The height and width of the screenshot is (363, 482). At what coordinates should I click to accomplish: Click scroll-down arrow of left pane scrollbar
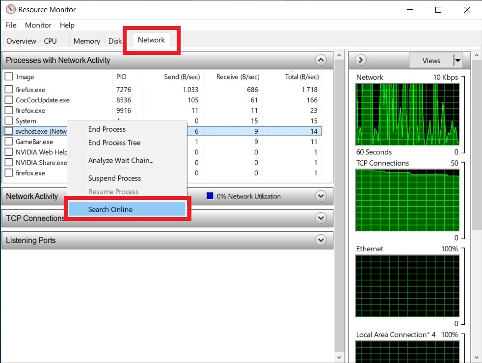pyautogui.click(x=339, y=357)
